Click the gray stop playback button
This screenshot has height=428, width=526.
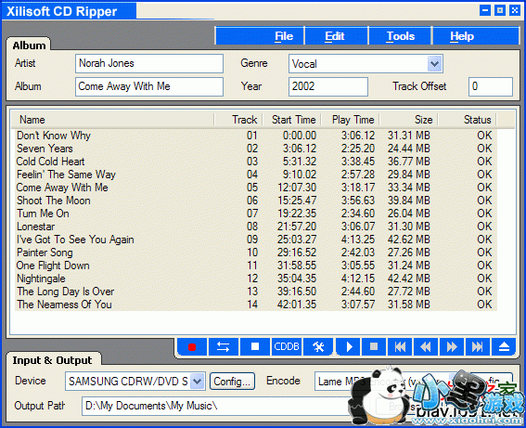pyautogui.click(x=374, y=346)
